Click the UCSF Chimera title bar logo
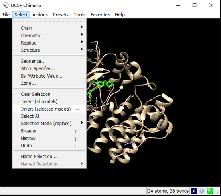Screen dimensions: 221x196 pos(6,5)
